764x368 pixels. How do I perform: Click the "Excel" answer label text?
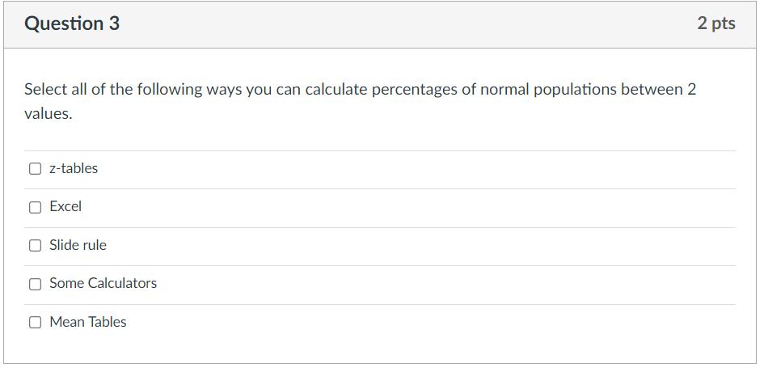point(65,206)
